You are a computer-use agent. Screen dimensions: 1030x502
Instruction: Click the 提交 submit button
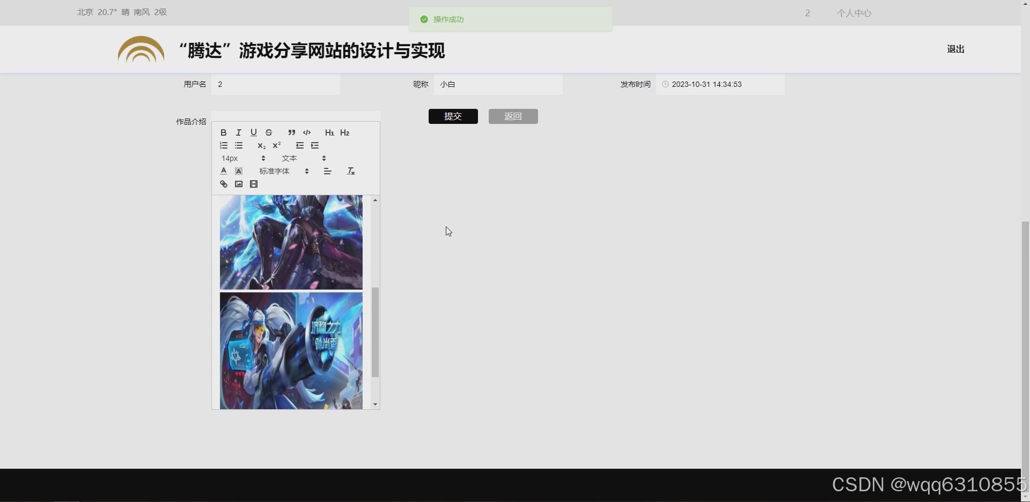(x=453, y=116)
